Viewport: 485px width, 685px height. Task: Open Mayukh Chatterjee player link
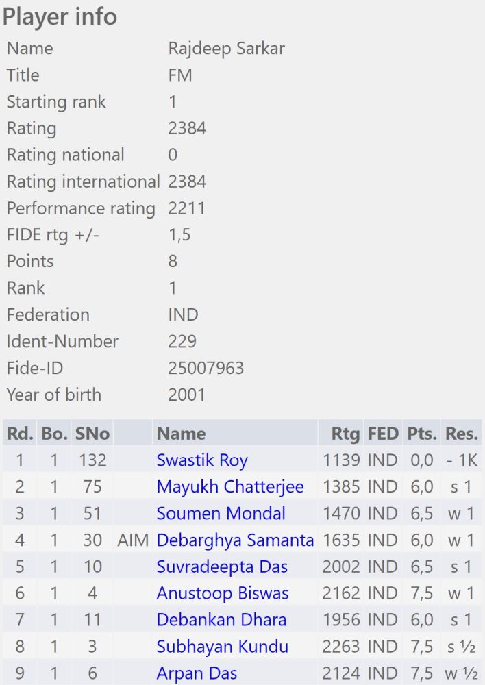tap(230, 487)
